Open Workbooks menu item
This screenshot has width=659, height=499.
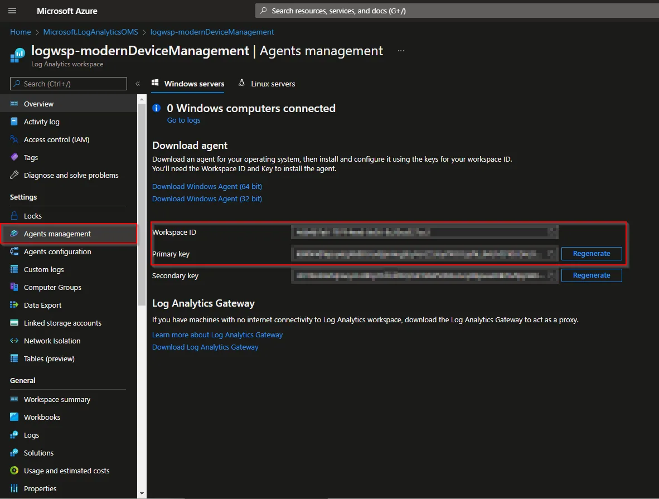(x=69, y=417)
